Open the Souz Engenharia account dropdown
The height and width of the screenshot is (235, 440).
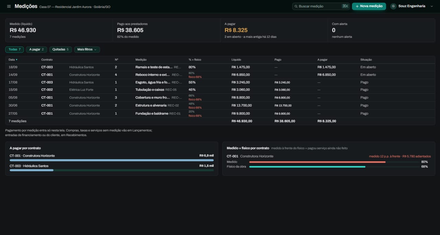pyautogui.click(x=412, y=6)
